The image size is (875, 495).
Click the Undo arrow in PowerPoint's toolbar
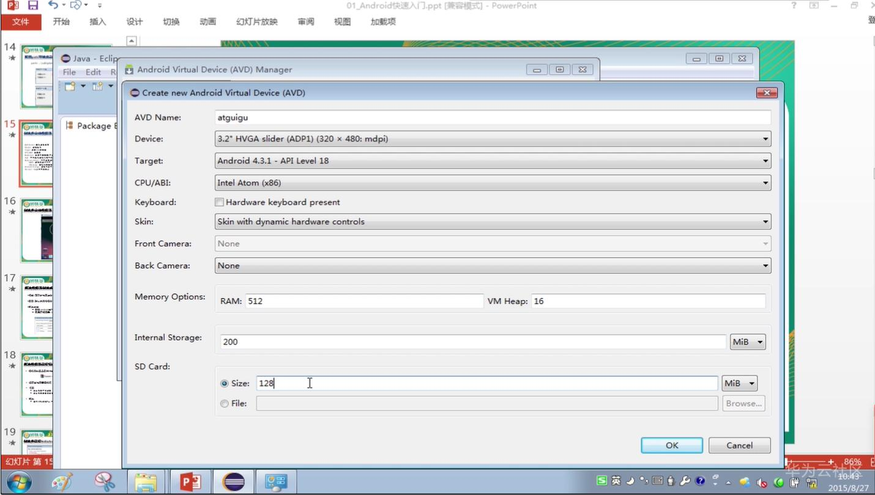pos(54,5)
